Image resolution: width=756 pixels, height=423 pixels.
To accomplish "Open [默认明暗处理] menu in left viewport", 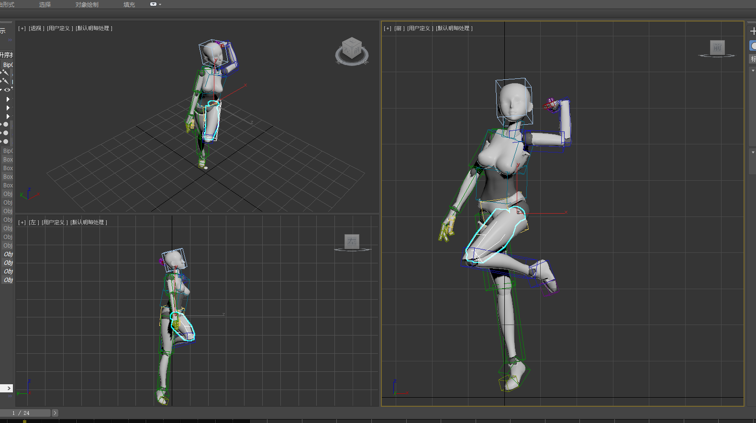I will (x=89, y=222).
